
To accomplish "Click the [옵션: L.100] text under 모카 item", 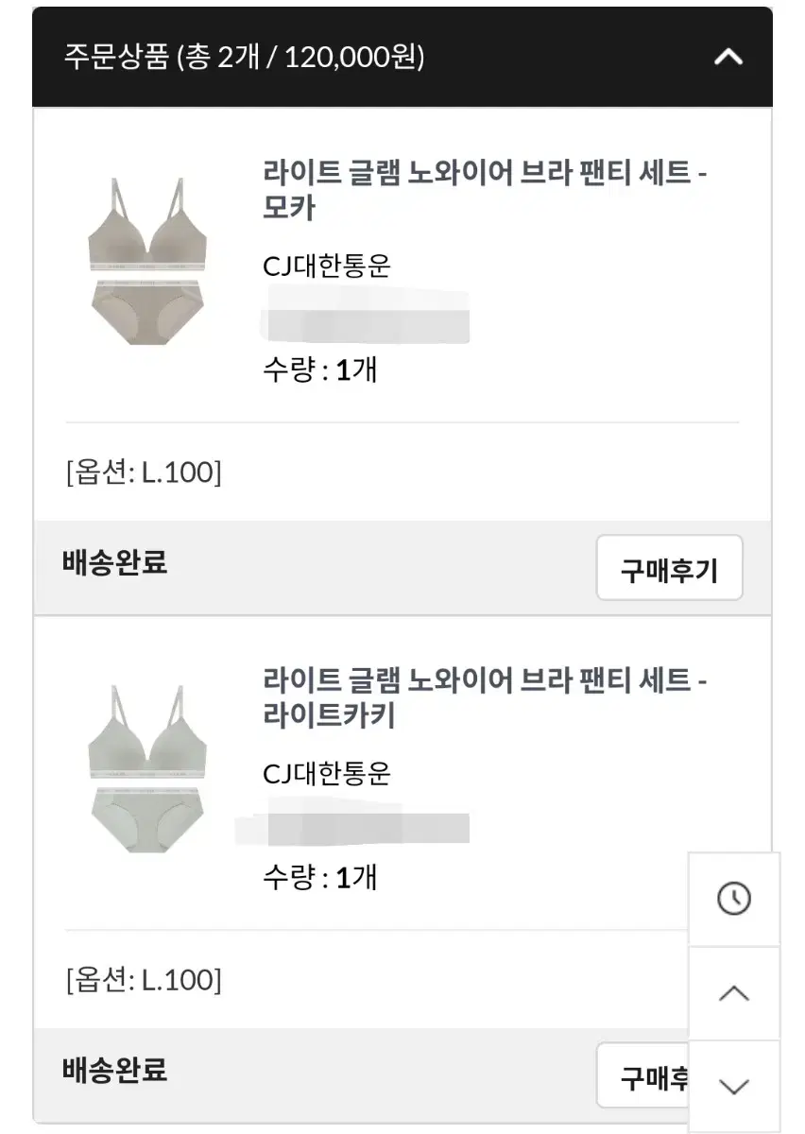I will point(144,472).
